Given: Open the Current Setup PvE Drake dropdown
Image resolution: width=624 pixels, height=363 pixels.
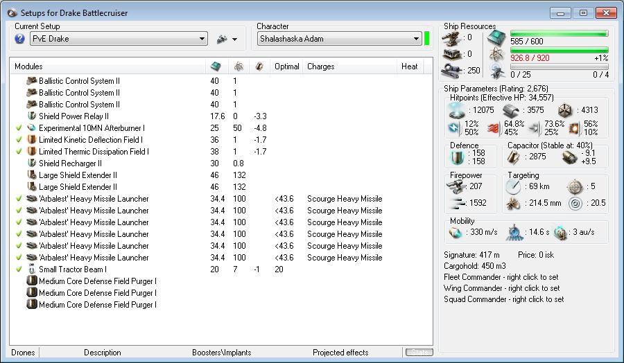Looking at the screenshot, I should point(119,39).
